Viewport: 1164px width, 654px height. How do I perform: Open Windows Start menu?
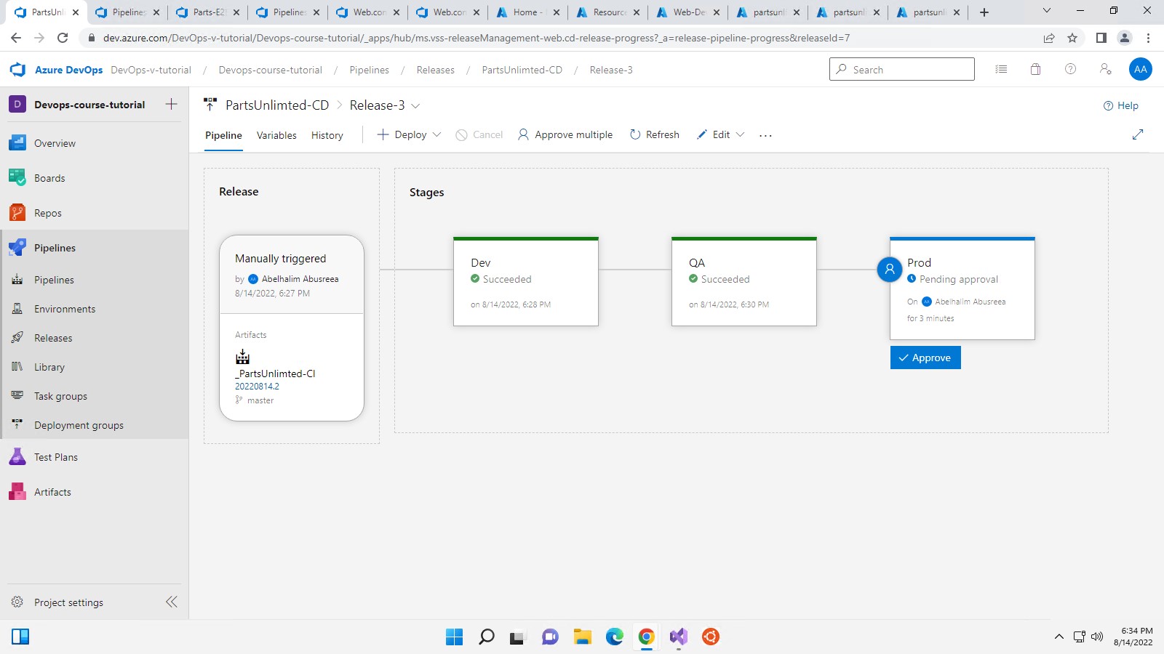point(454,637)
